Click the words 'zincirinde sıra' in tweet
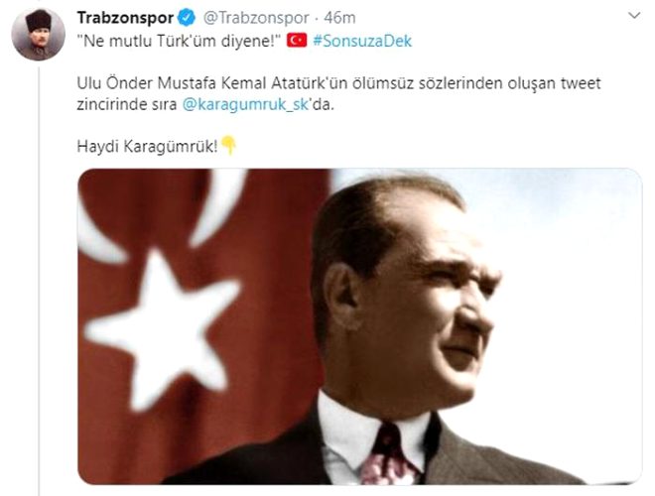 click(127, 104)
